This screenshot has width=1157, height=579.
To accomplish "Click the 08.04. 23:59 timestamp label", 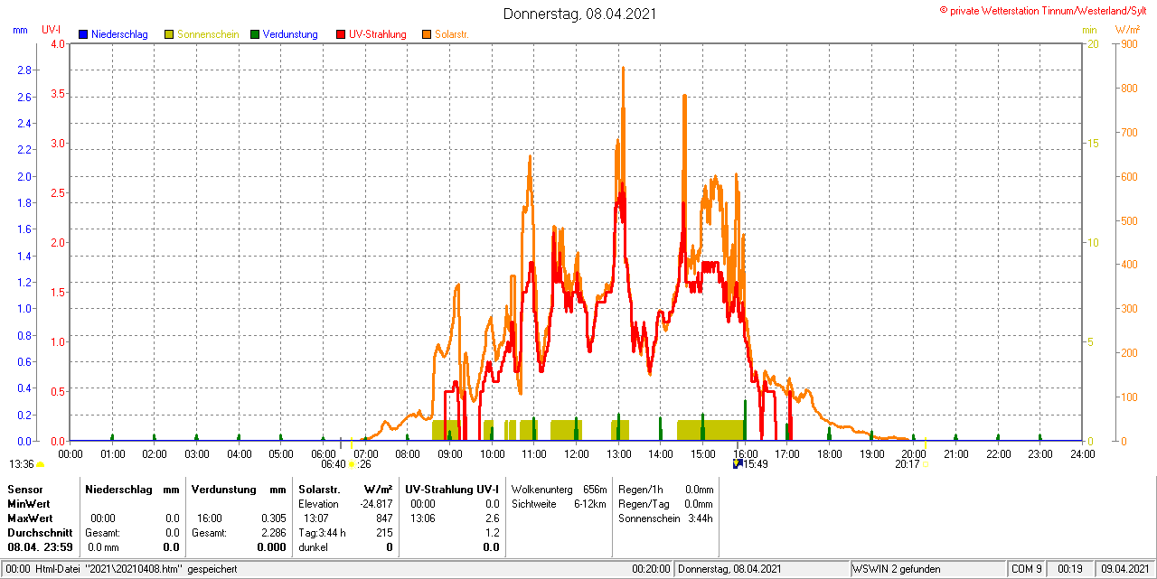I will [40, 547].
